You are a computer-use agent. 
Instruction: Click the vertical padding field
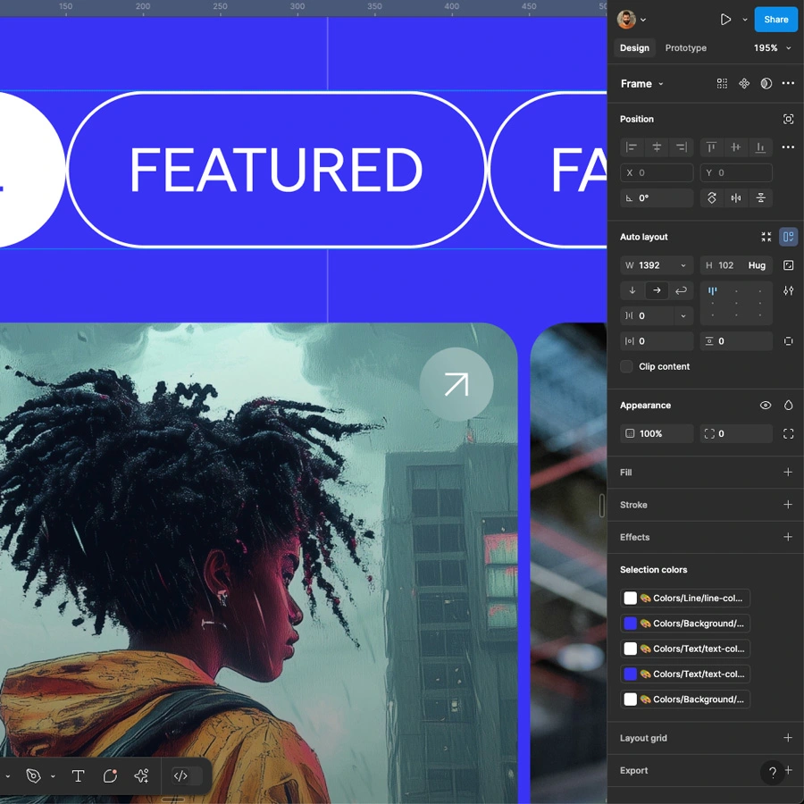(736, 341)
